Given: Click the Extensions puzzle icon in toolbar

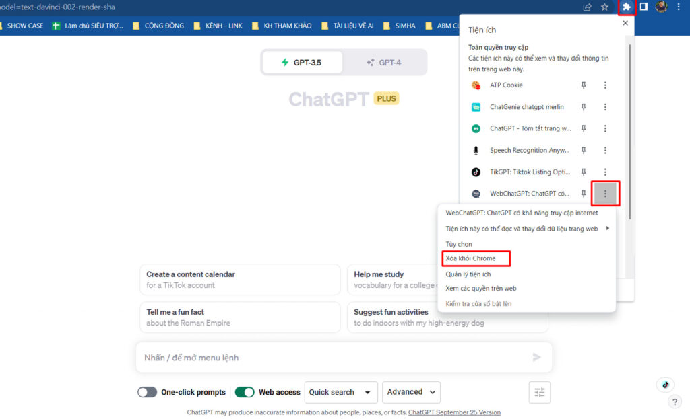Looking at the screenshot, I should [627, 7].
